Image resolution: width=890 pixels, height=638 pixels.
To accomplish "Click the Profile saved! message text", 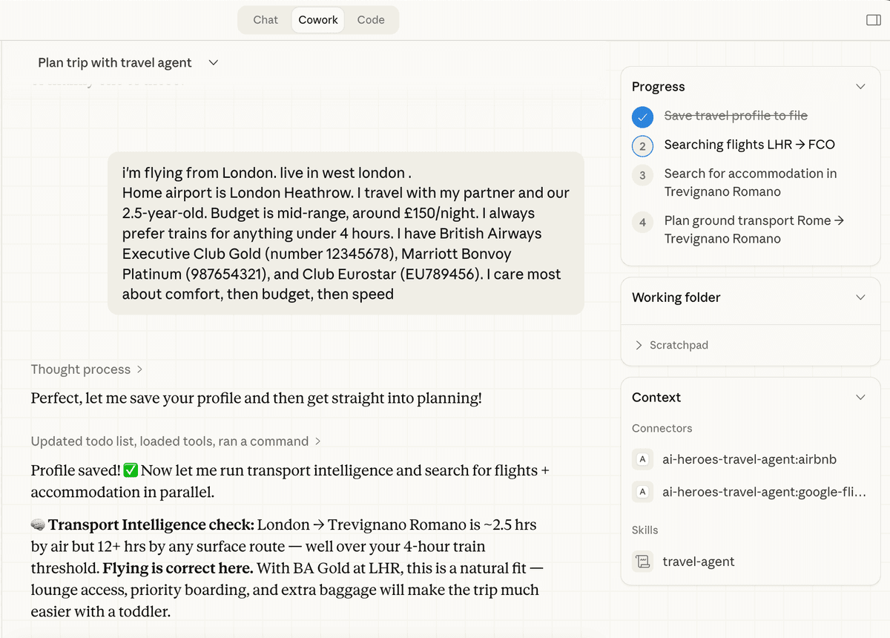I will click(290, 481).
